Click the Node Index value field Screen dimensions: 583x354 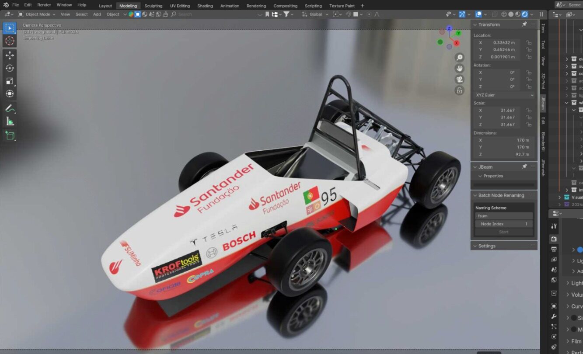[x=504, y=224]
